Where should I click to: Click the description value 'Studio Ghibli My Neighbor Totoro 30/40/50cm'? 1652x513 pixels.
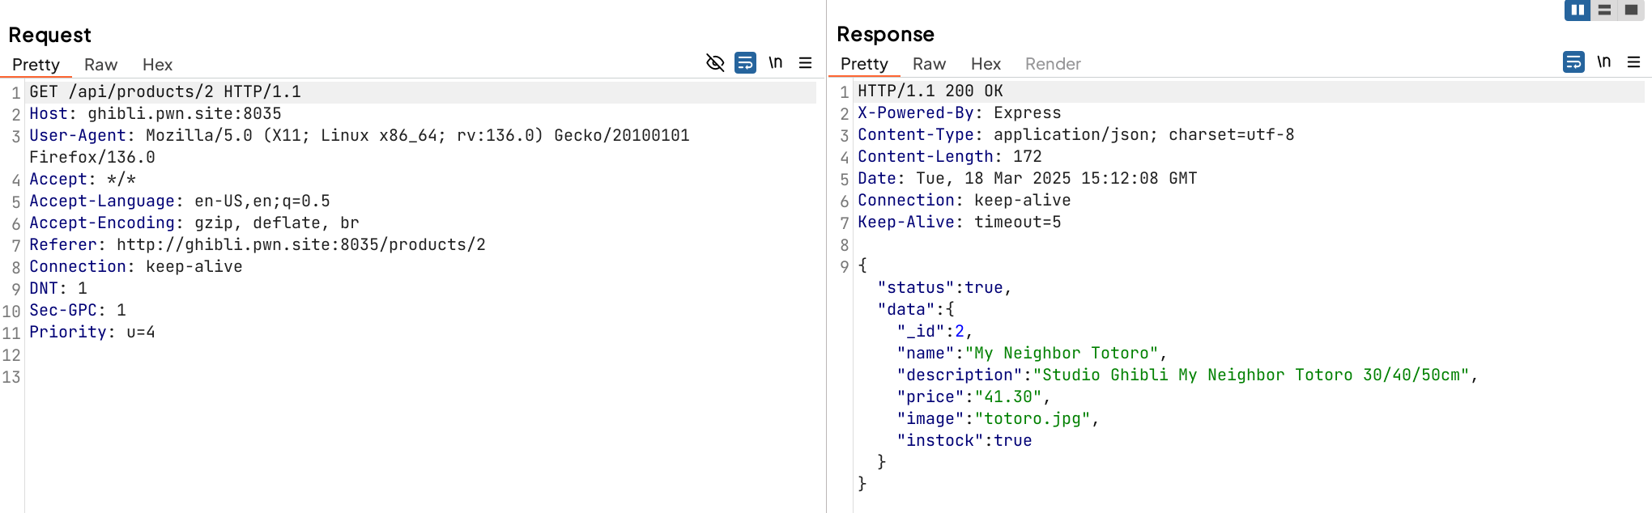click(x=1251, y=375)
